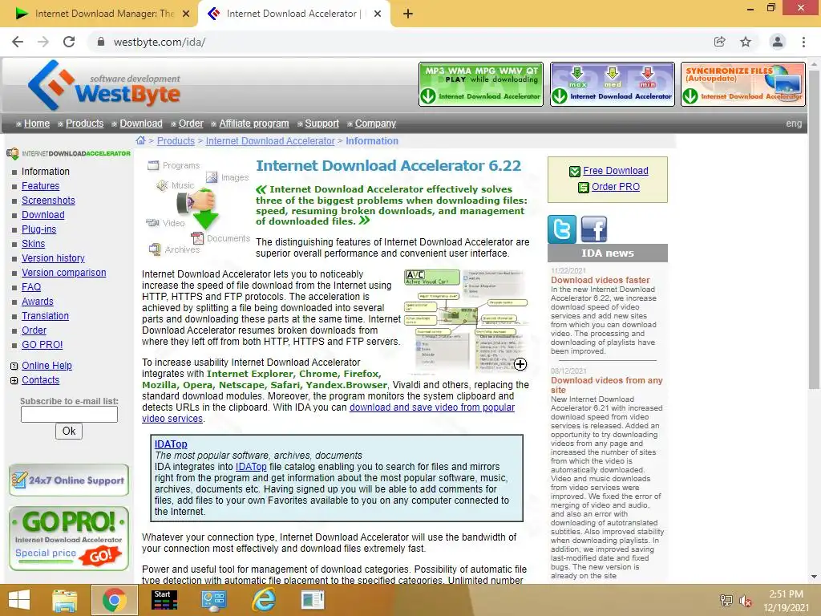821x616 pixels.
Task: Open Version comparison in sidebar
Action: 64,273
